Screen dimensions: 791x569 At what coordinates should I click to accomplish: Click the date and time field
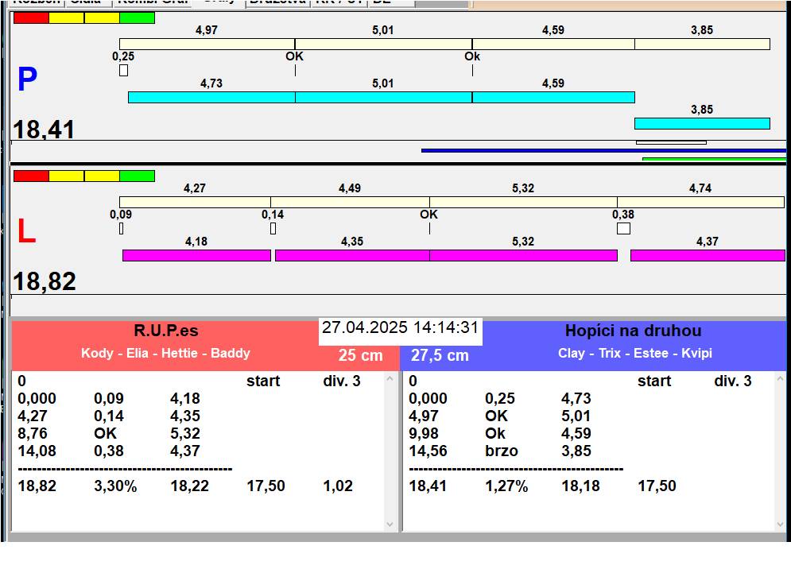pyautogui.click(x=400, y=328)
